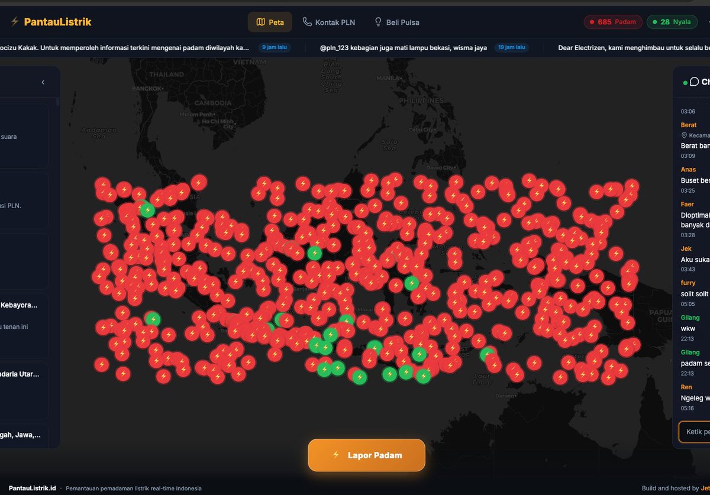The image size is (710, 495).
Task: Open report card mentioning ndaria Utar
Action: click(24, 391)
